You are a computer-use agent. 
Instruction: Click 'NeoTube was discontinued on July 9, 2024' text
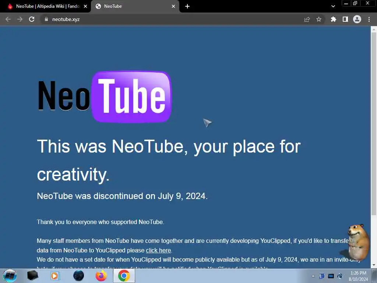tap(122, 196)
